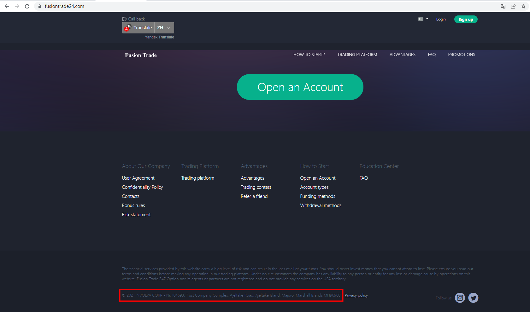Viewport: 530px width, 312px height.
Task: Click the Fusion Trade logo
Action: 141,55
